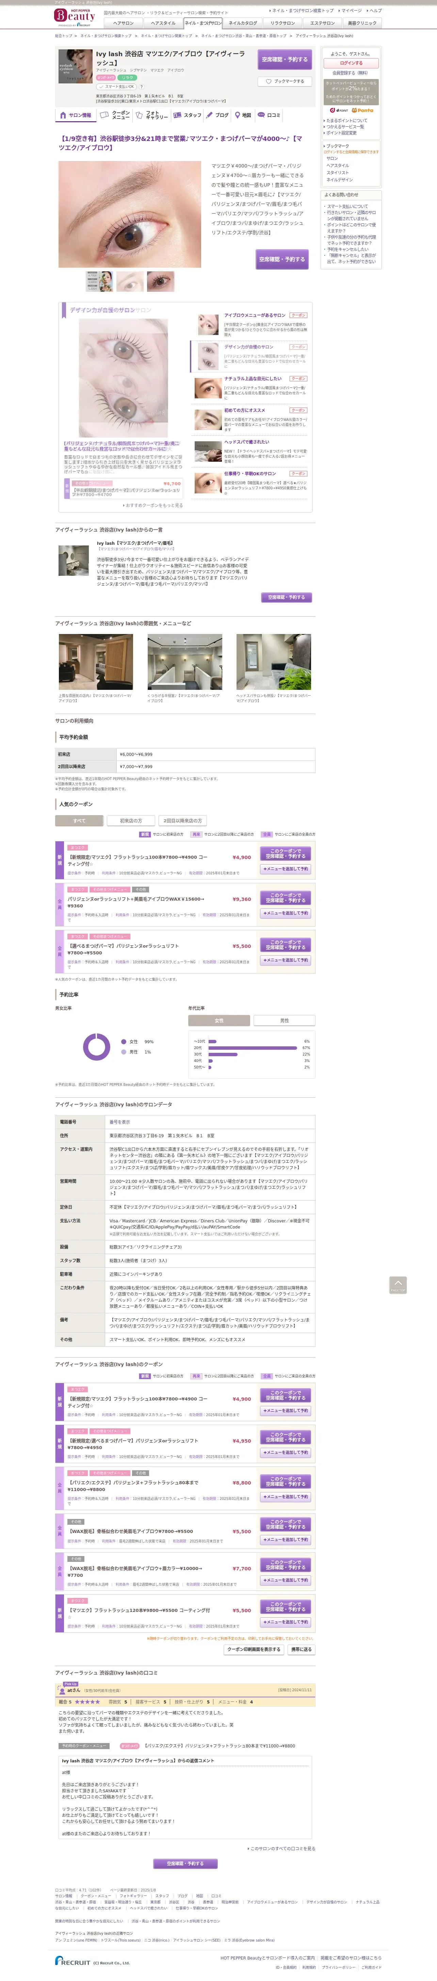Click 携帯に送る button

point(302,1650)
